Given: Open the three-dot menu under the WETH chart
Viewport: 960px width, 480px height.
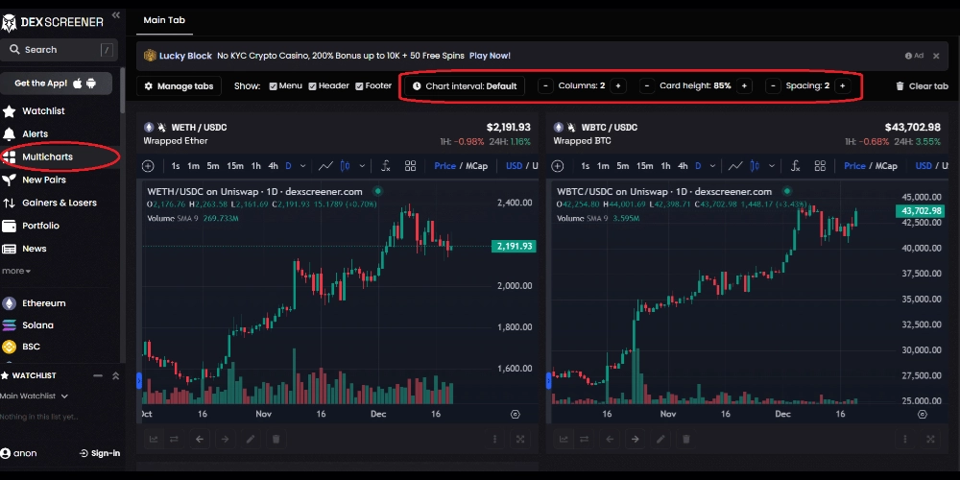Looking at the screenshot, I should tap(494, 439).
